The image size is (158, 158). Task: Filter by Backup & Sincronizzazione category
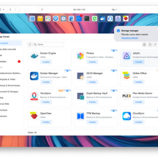pyautogui.click(x=11, y=86)
